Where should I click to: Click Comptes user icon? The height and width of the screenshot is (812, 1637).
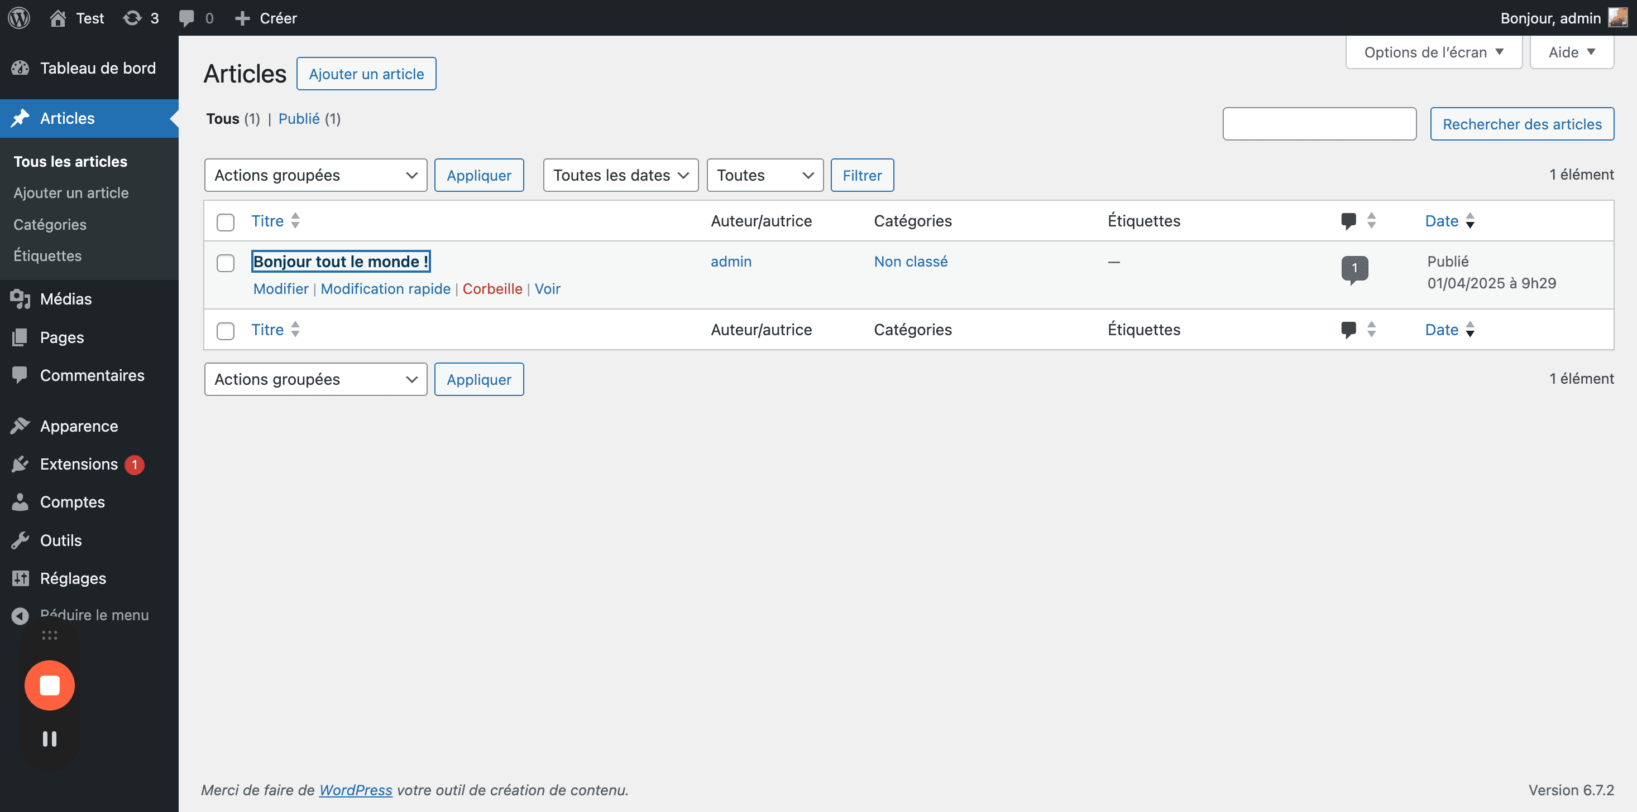tap(20, 501)
